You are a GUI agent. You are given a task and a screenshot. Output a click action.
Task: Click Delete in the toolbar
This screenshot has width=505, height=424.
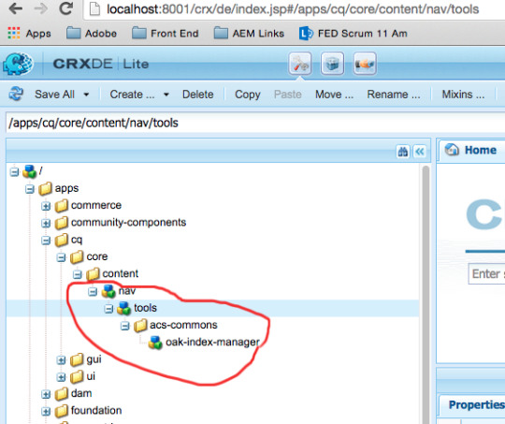point(197,95)
